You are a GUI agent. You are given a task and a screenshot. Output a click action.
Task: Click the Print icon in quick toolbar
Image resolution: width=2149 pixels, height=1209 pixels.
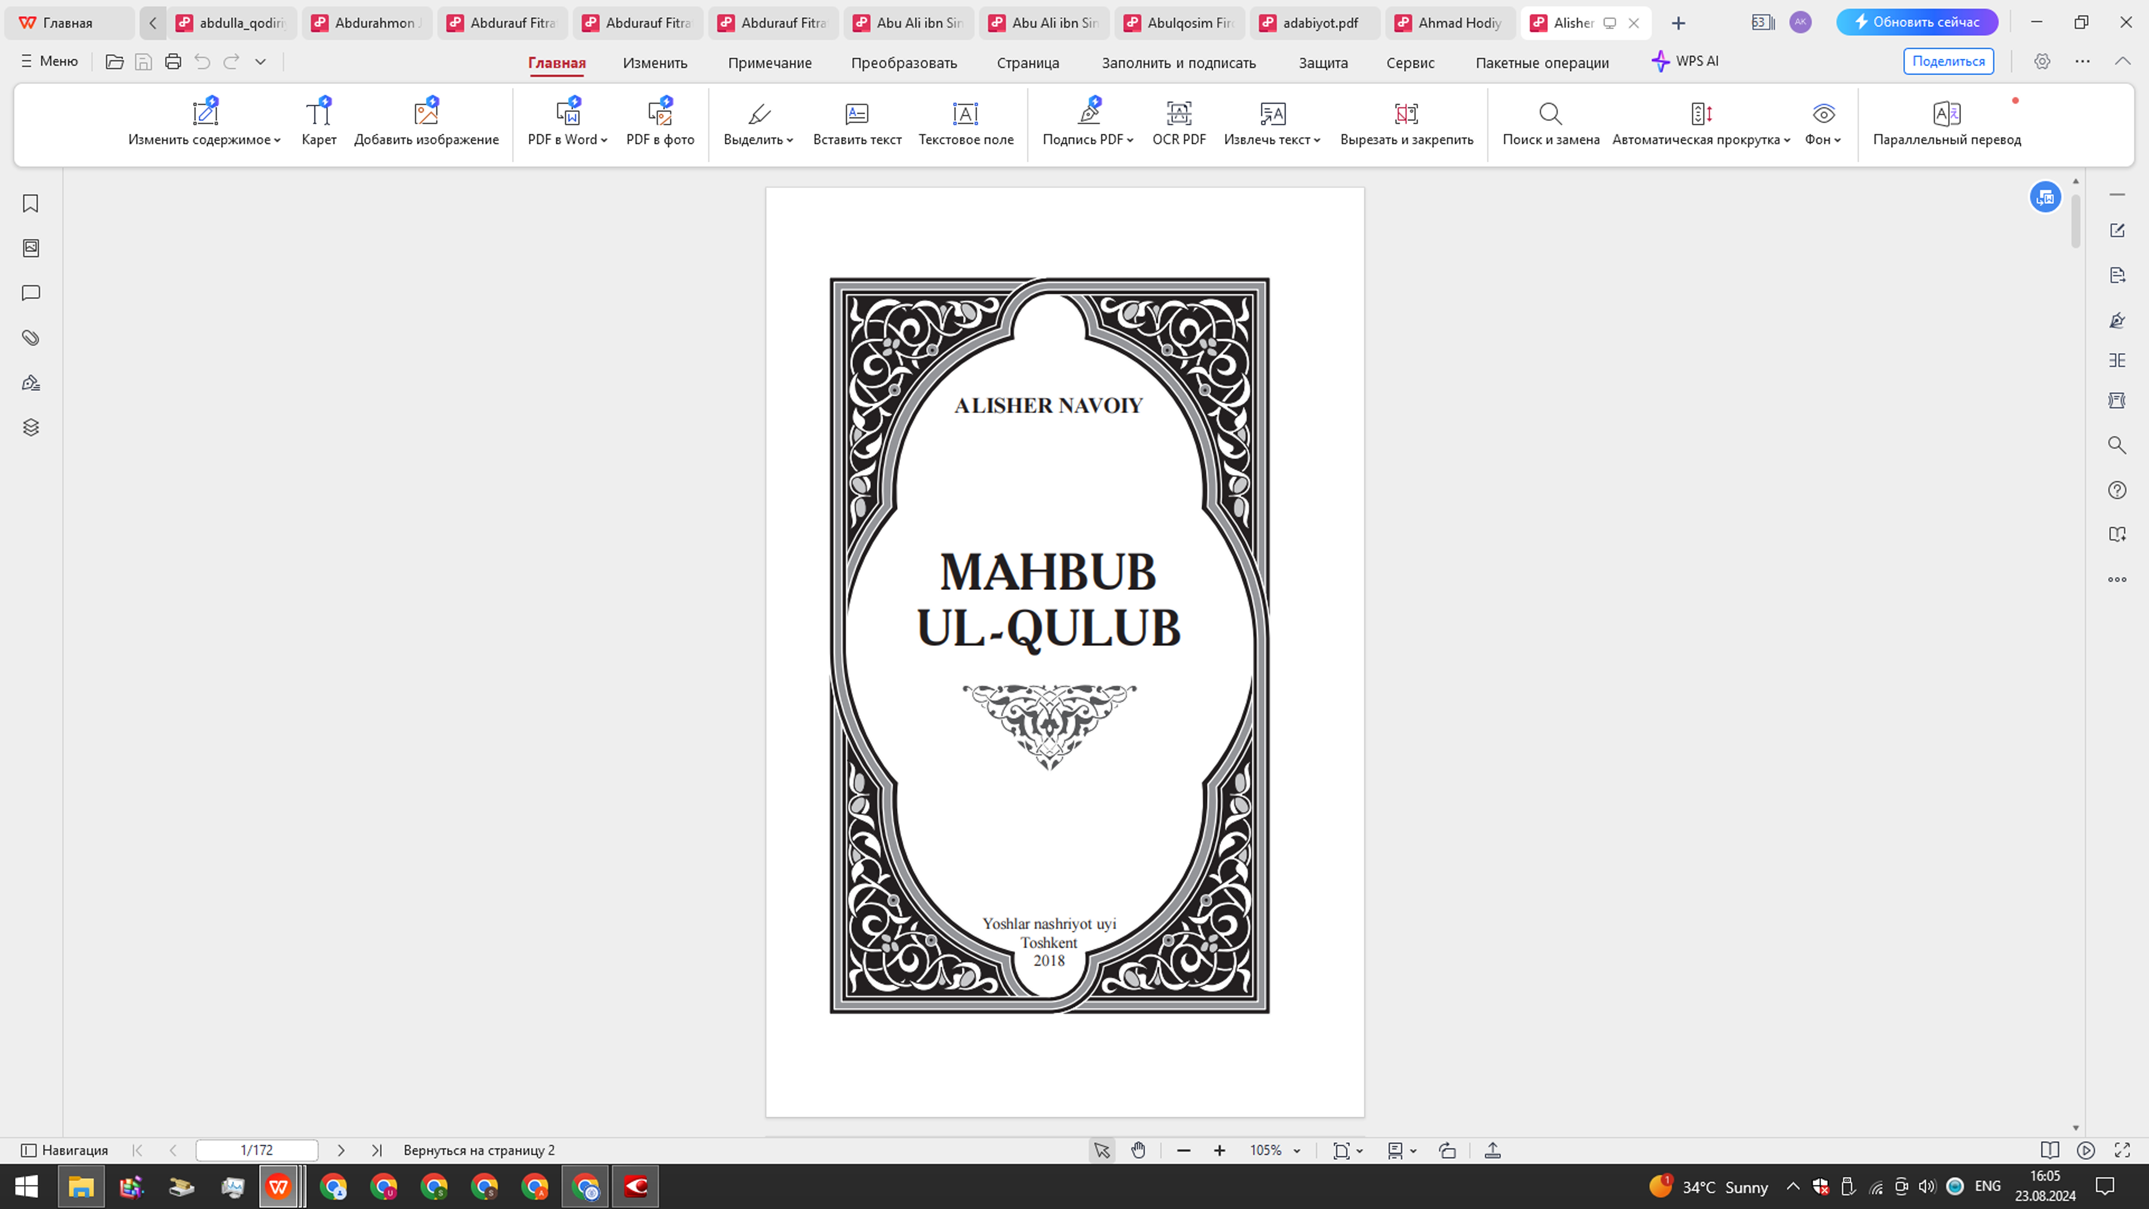tap(173, 61)
